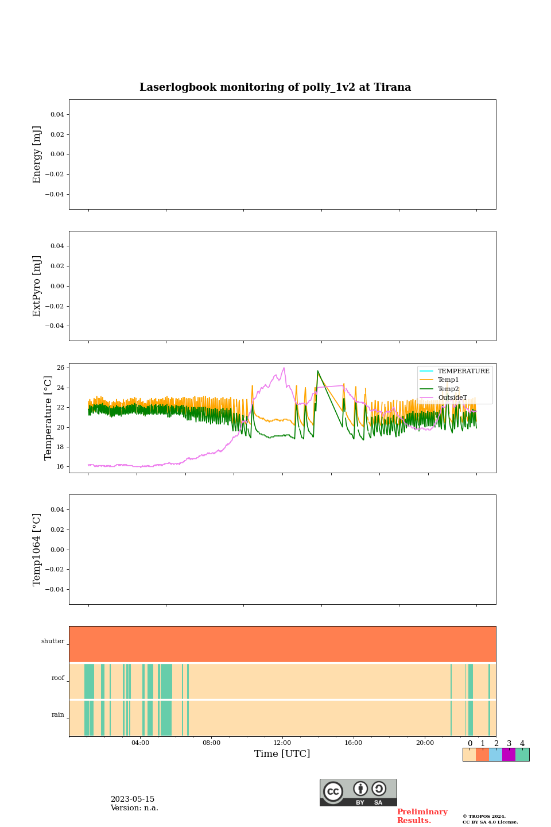The width and height of the screenshot is (551, 827).
Task: Click the Energy [mJ] axis label
Action: (37, 154)
